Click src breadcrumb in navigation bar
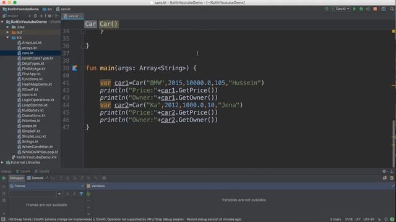The width and height of the screenshot is (396, 222). (47, 9)
